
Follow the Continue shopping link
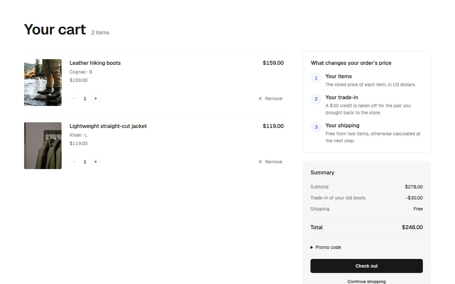pos(367,281)
